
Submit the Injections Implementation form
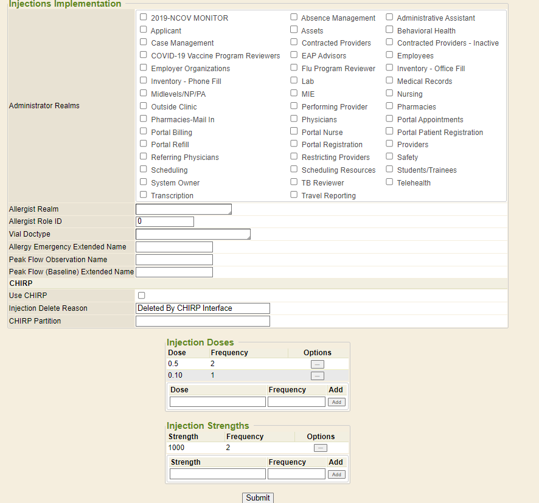pyautogui.click(x=257, y=498)
